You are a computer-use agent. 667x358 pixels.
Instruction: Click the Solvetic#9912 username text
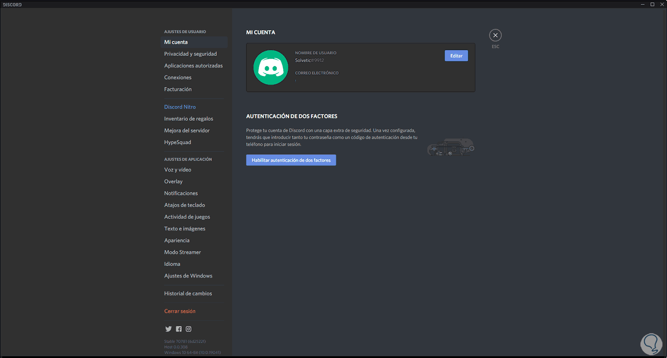[309, 60]
